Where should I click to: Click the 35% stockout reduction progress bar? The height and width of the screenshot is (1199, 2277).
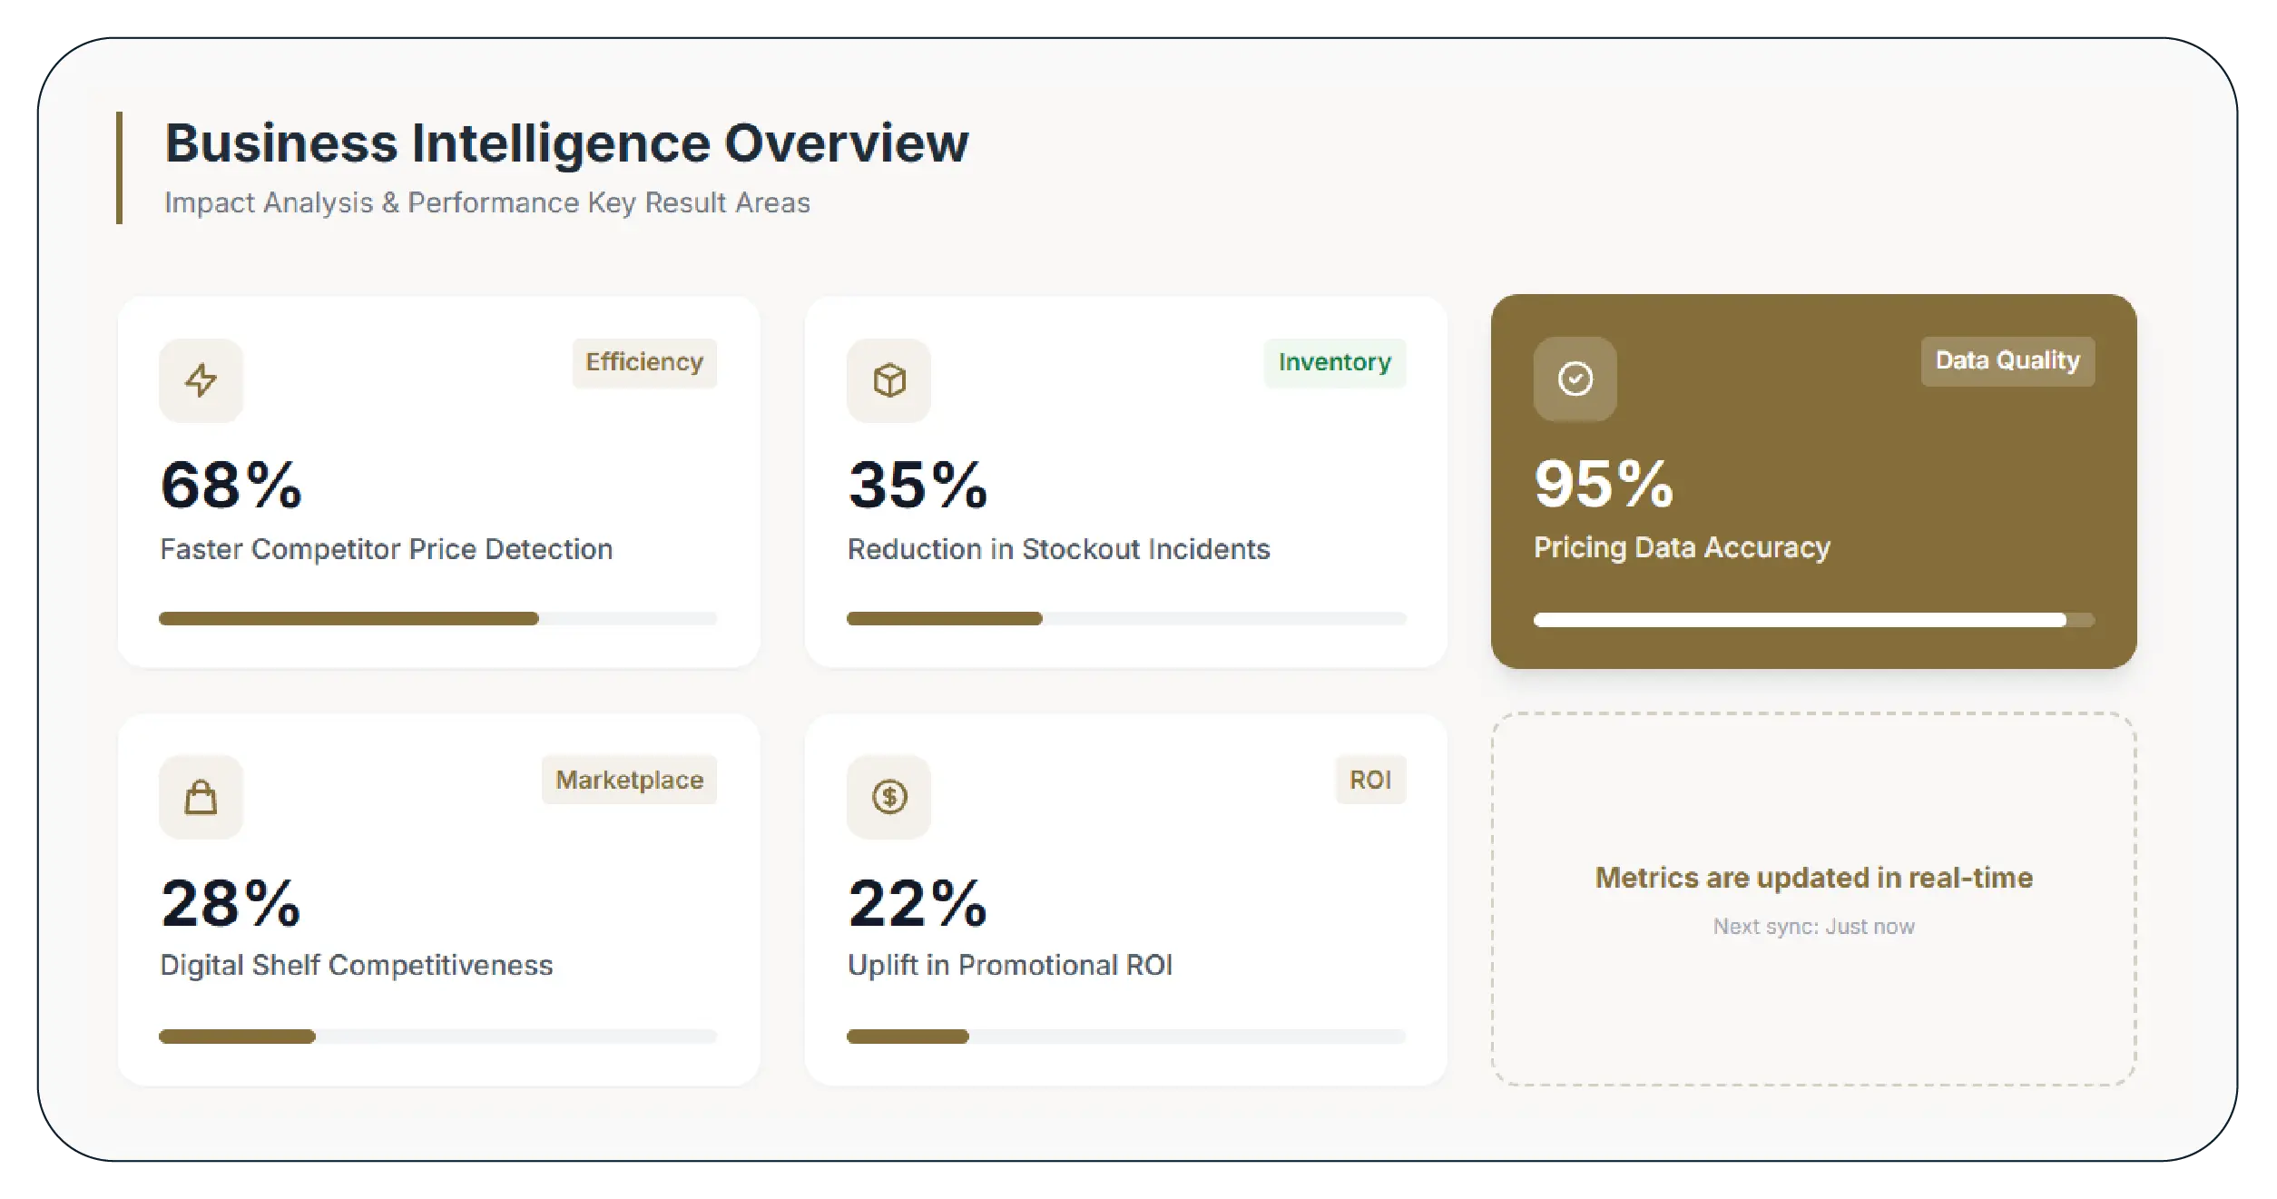1125,618
